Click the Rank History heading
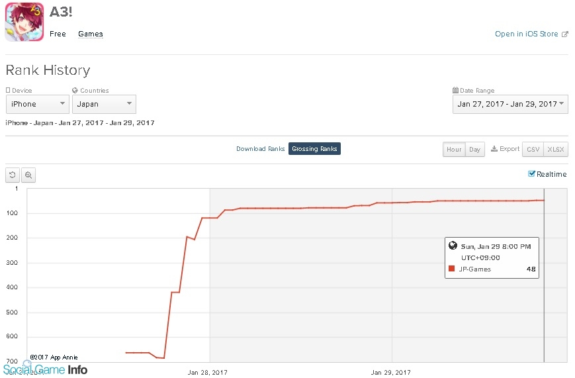This screenshot has height=378, width=575. pyautogui.click(x=48, y=70)
